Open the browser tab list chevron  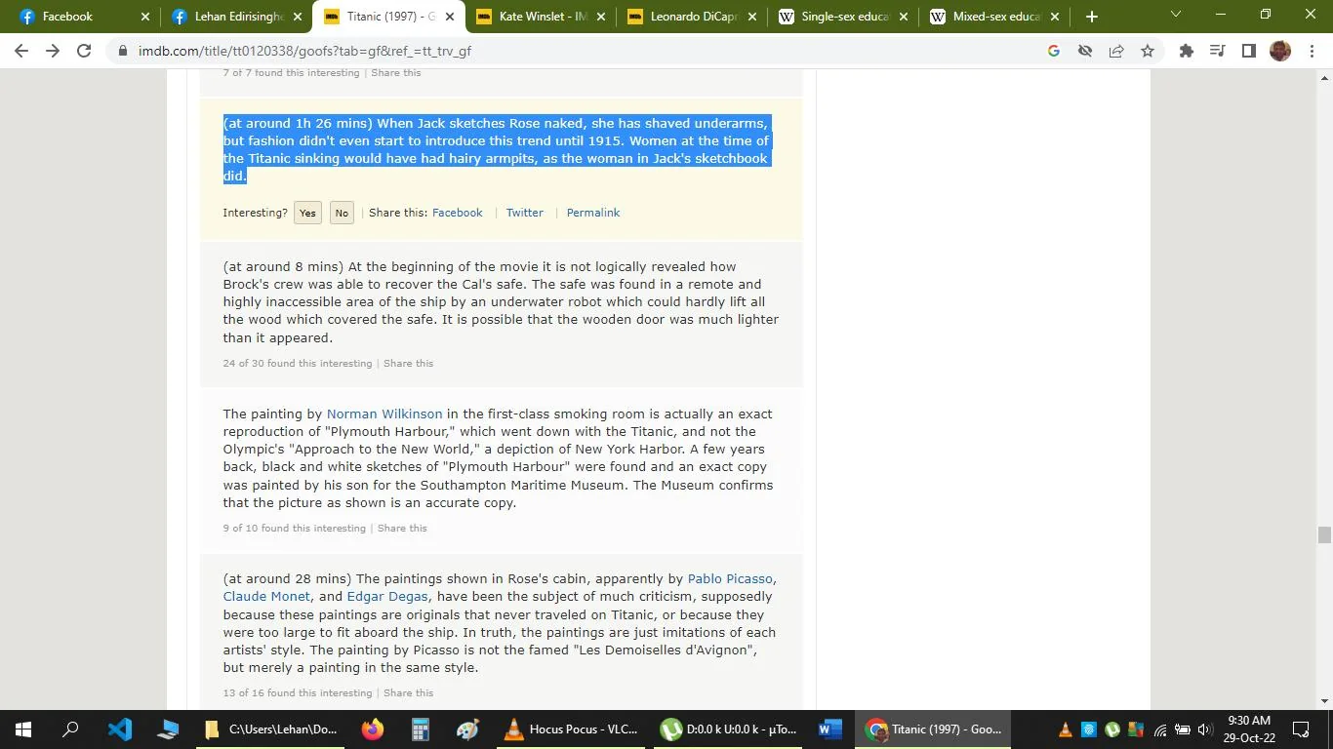tap(1175, 17)
